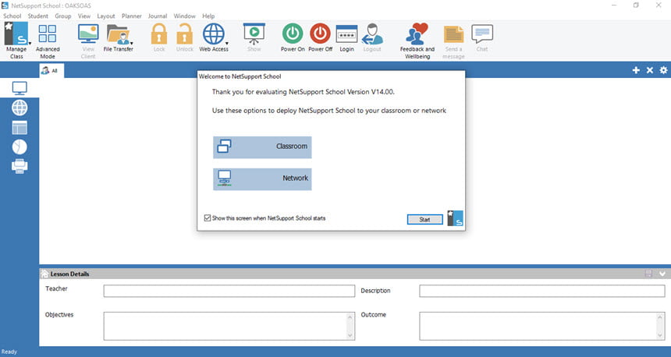Collapse the Lesson Details panel chevron
This screenshot has height=357, width=671.
[x=662, y=274]
